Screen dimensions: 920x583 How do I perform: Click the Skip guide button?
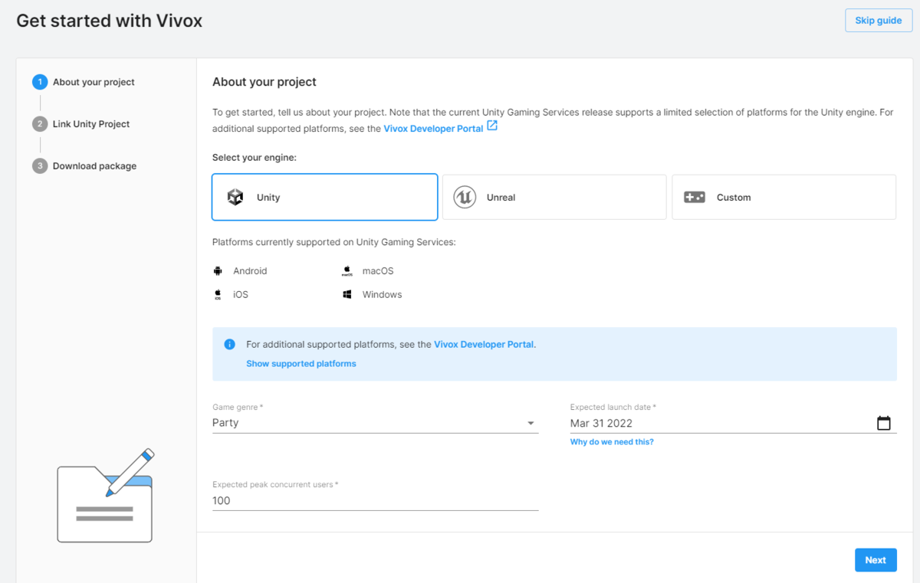click(x=879, y=21)
